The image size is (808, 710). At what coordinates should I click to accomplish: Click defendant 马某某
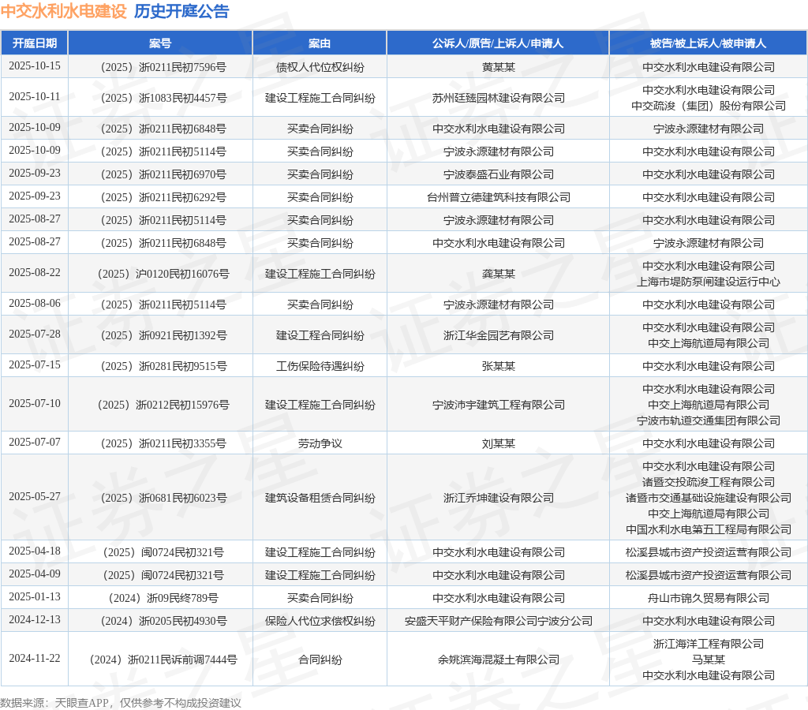pyautogui.click(x=709, y=660)
